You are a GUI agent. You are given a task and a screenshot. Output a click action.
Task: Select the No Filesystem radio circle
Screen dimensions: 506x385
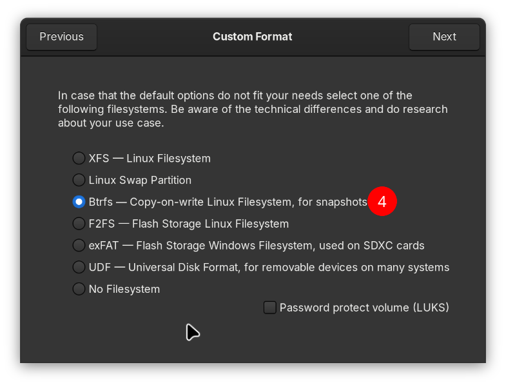(x=79, y=289)
